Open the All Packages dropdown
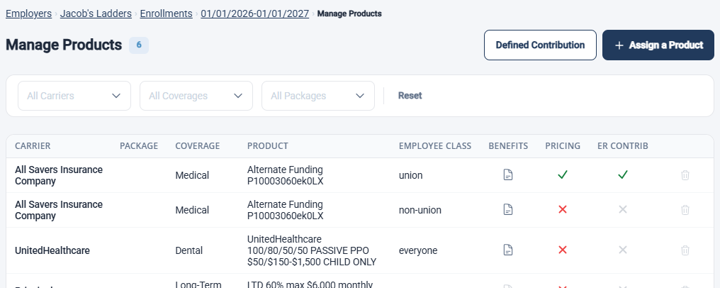 coord(317,96)
